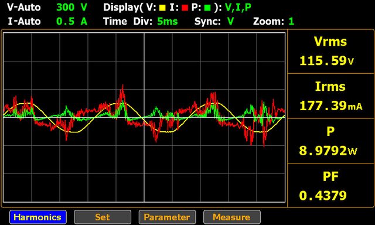Toggle the I-Auto range mode
The height and width of the screenshot is (225, 375).
pos(24,22)
